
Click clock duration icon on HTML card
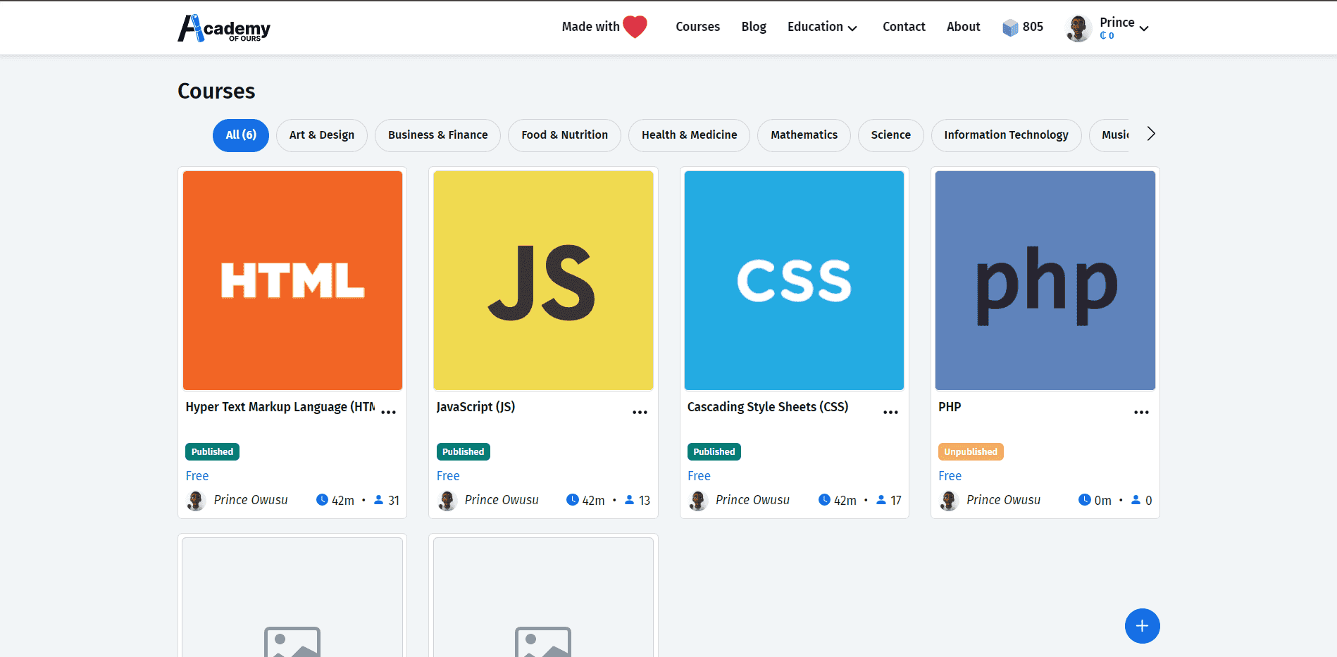tap(322, 500)
